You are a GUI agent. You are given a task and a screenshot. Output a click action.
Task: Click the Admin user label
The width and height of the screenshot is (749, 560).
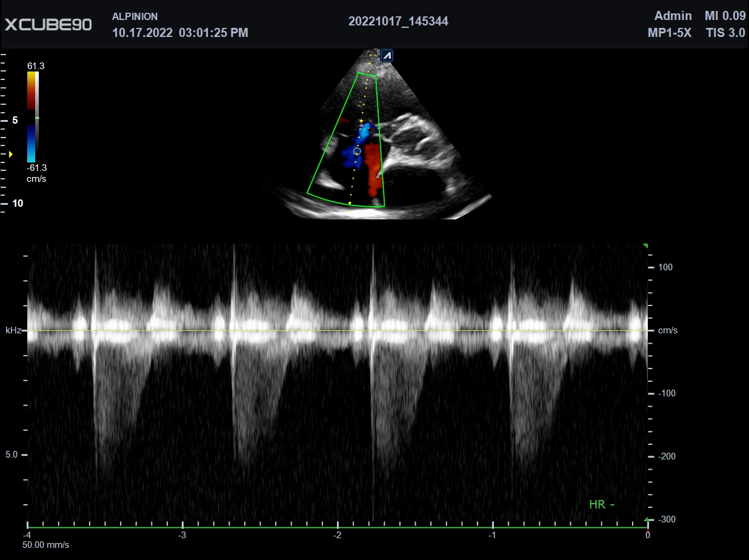pyautogui.click(x=673, y=16)
